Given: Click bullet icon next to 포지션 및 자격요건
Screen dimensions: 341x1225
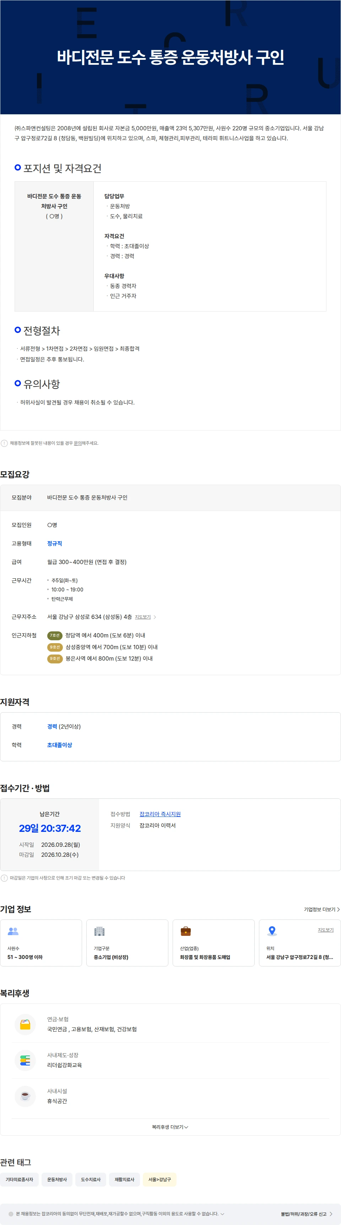Looking at the screenshot, I should 17,167.
